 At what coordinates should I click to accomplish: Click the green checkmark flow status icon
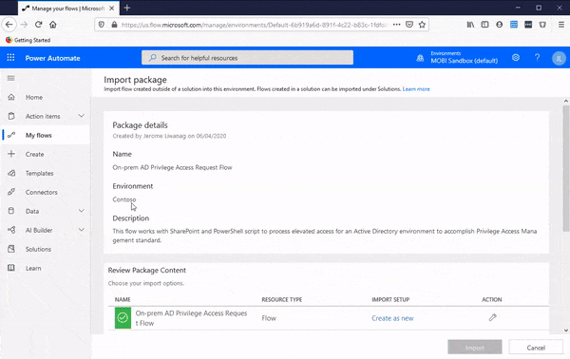(123, 317)
